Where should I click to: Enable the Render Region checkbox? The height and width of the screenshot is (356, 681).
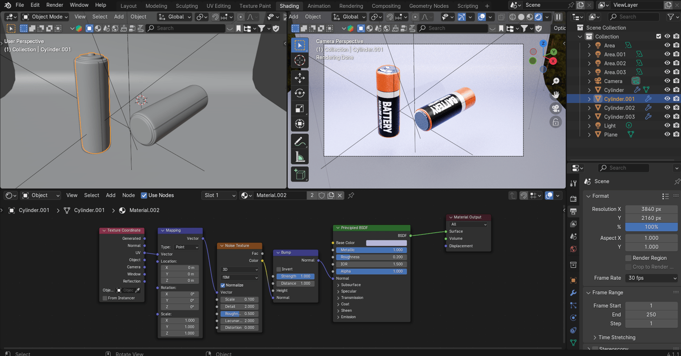tap(629, 258)
